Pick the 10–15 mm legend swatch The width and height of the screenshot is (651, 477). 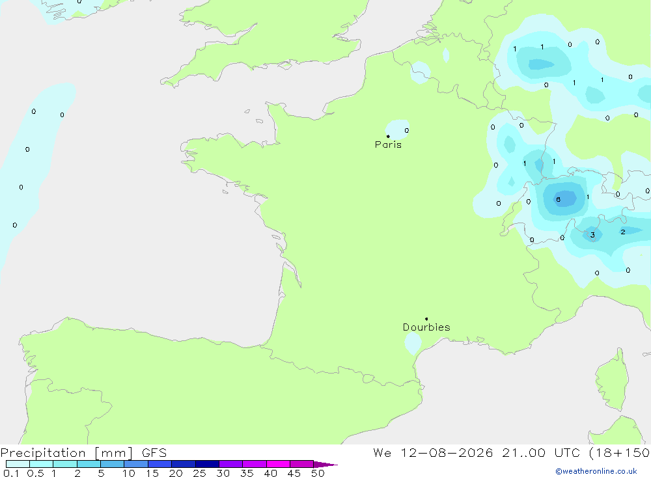pos(136,464)
